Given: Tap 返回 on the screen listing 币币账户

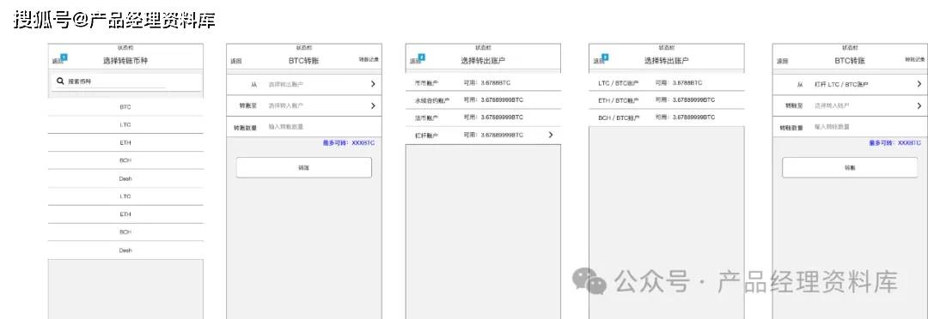Looking at the screenshot, I should pyautogui.click(x=416, y=61).
